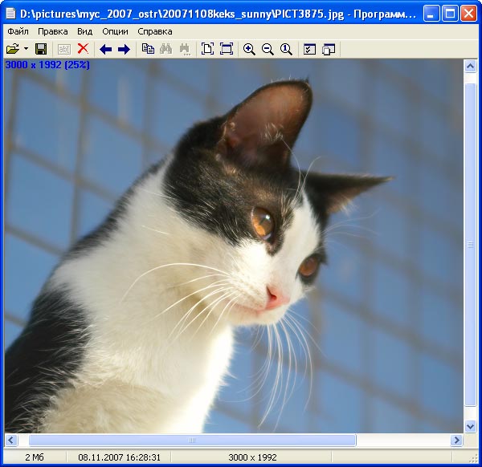
Task: Click the vertical scrollbar down arrow
Action: 470,426
